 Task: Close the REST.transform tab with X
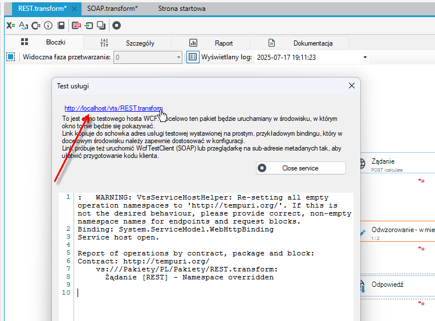74,9
